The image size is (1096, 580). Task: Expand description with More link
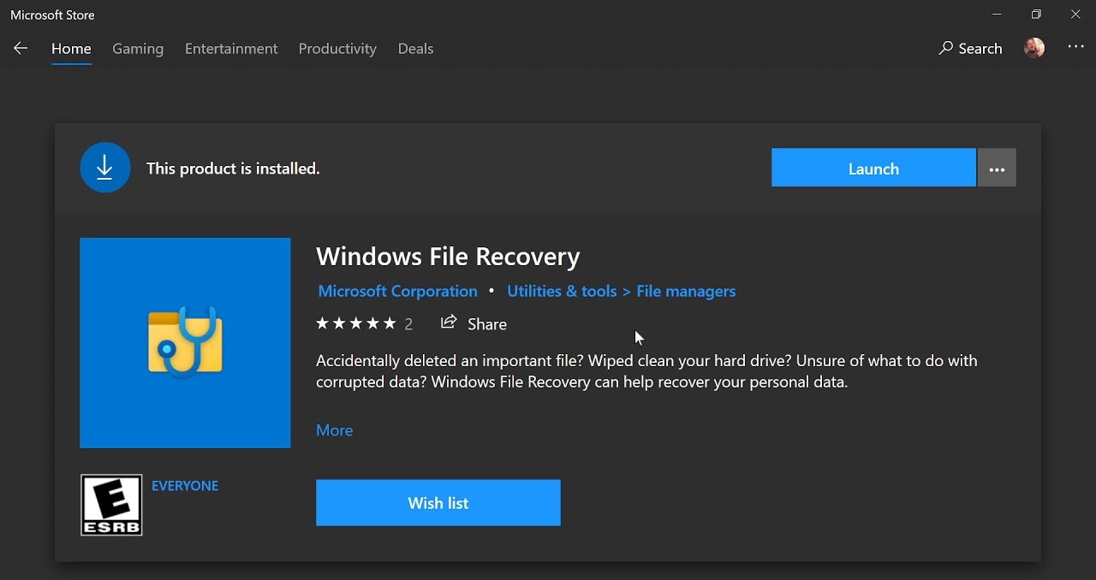click(335, 430)
